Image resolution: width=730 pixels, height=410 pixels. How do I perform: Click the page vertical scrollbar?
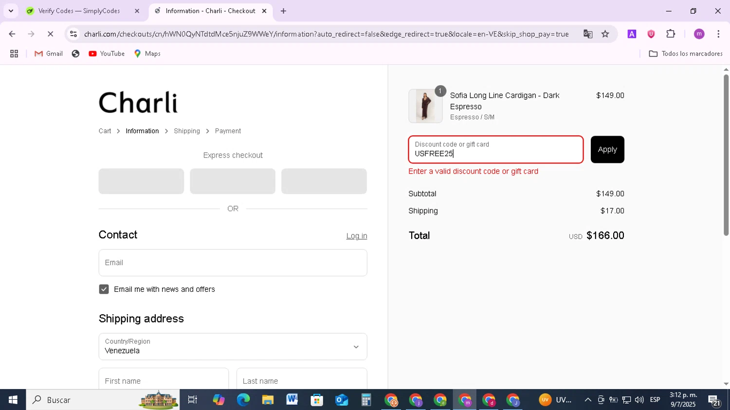point(726,155)
